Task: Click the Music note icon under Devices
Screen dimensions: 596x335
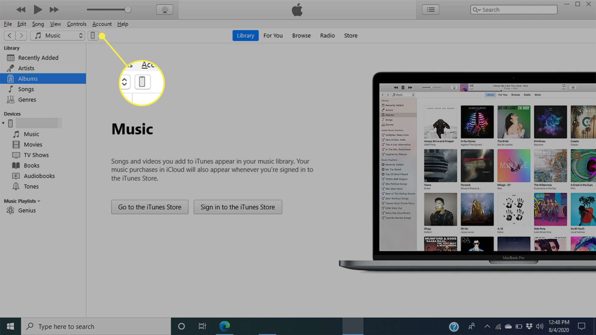Action: [16, 134]
